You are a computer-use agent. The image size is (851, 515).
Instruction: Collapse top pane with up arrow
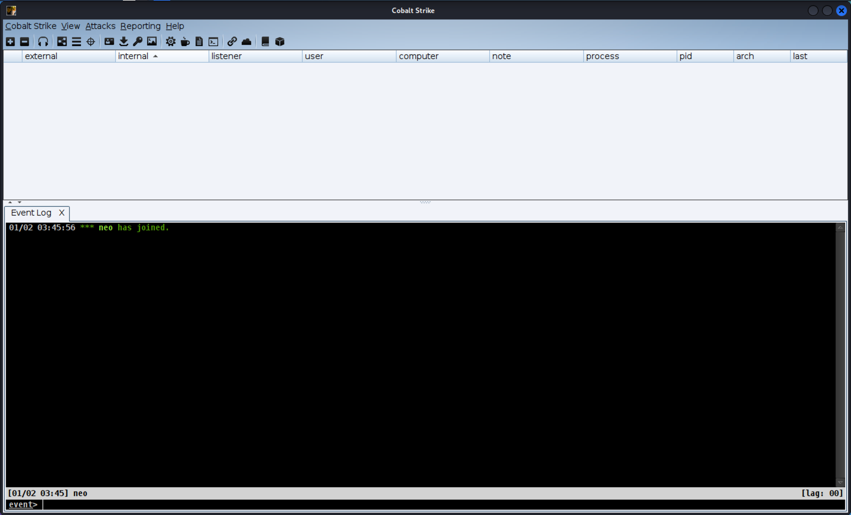(10, 202)
